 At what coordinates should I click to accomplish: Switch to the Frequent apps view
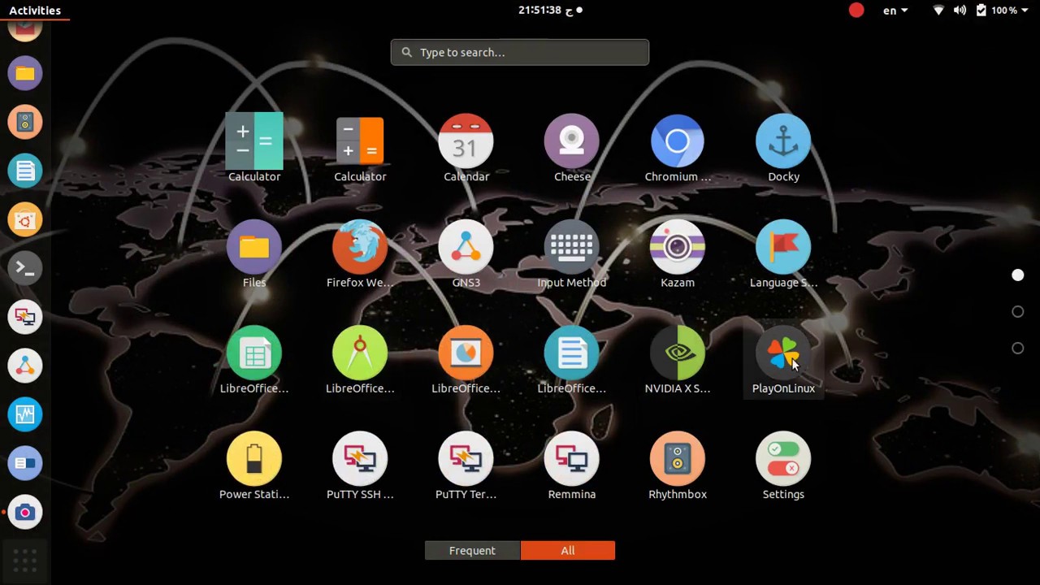pyautogui.click(x=472, y=551)
